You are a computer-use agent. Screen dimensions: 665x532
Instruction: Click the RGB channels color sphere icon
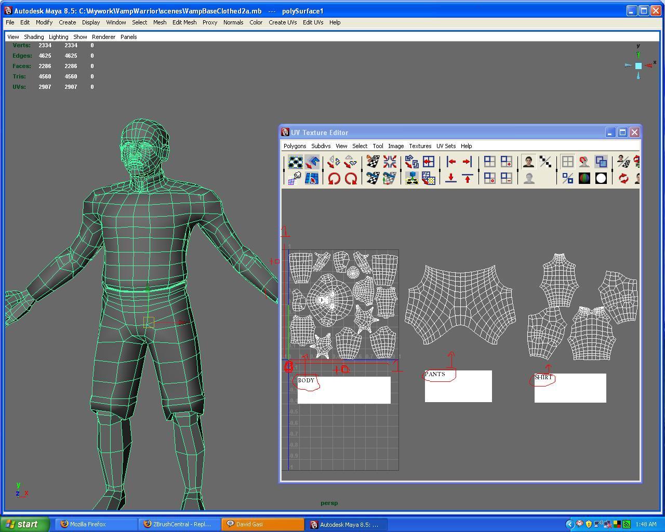(x=584, y=179)
